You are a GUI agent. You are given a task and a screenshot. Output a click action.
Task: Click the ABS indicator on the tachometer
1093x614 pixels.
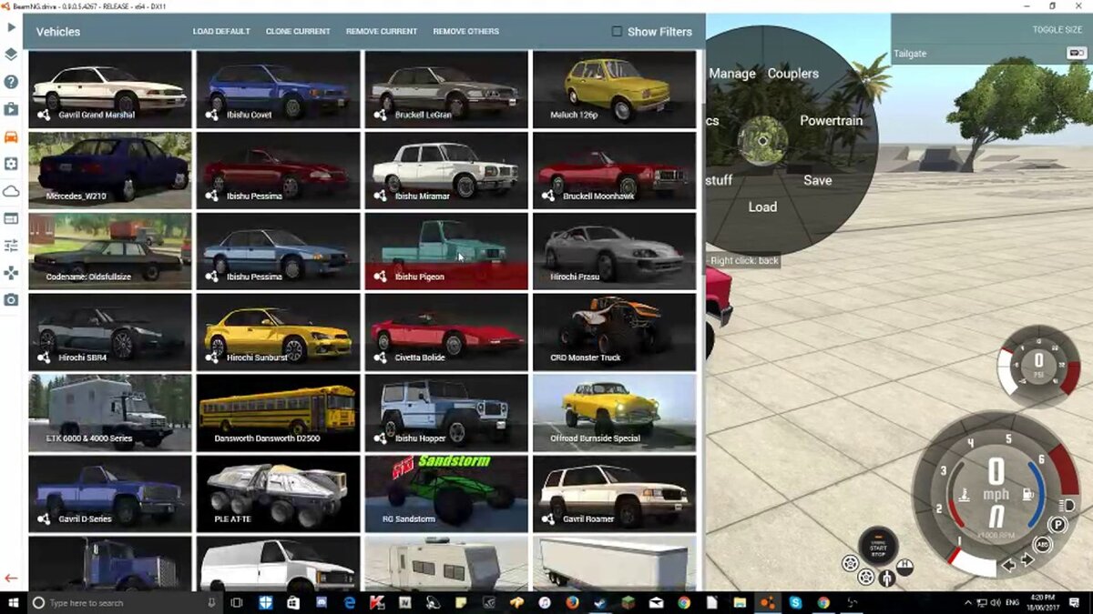1043,545
